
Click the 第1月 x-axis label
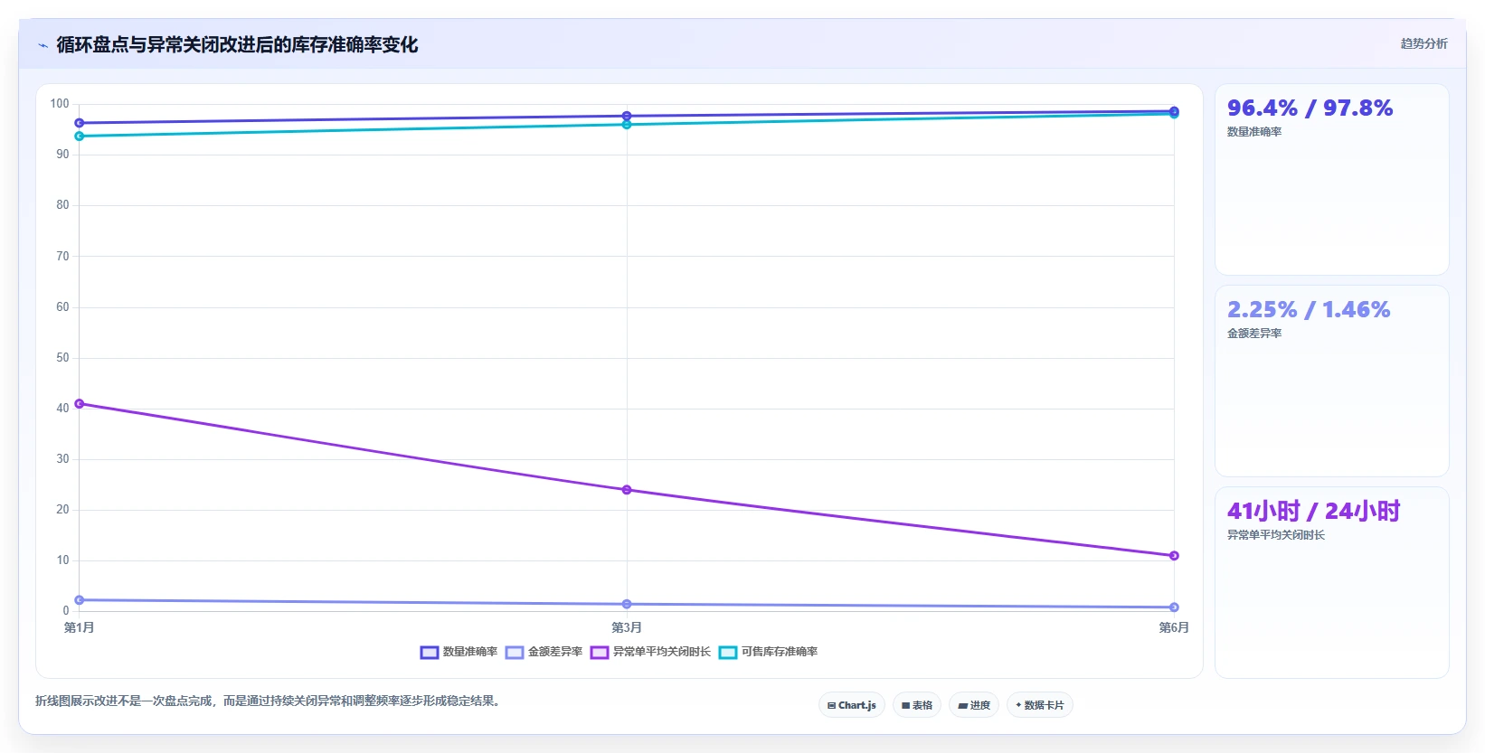(80, 627)
